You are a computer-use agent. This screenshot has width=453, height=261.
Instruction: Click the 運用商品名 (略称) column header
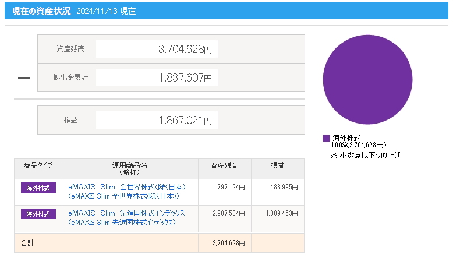pyautogui.click(x=126, y=168)
